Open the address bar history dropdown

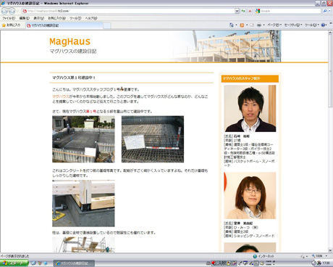point(237,11)
